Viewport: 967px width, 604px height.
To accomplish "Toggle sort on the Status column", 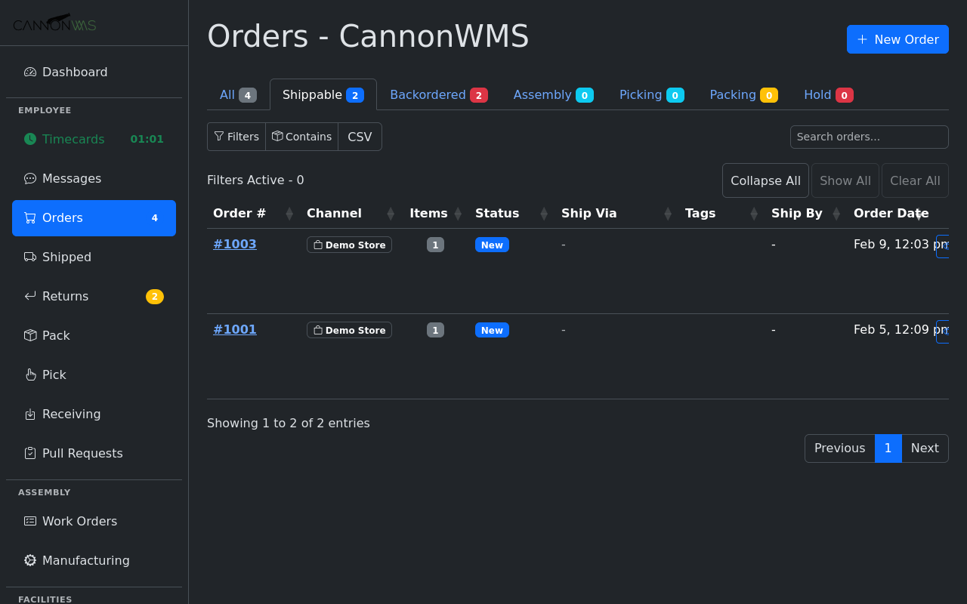I will coord(544,213).
